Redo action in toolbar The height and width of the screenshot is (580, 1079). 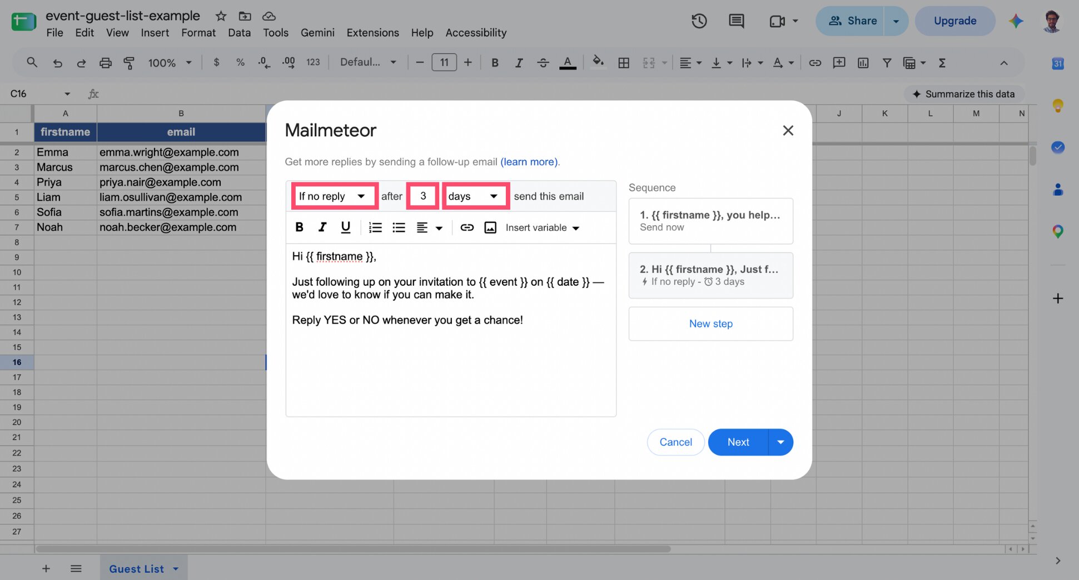tap(81, 63)
